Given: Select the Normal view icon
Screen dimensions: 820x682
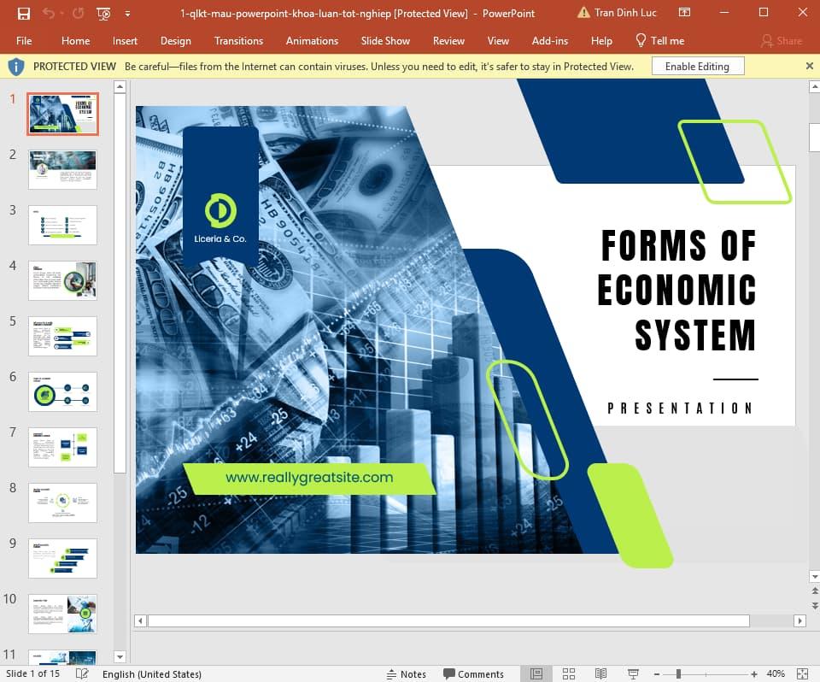Looking at the screenshot, I should click(536, 673).
